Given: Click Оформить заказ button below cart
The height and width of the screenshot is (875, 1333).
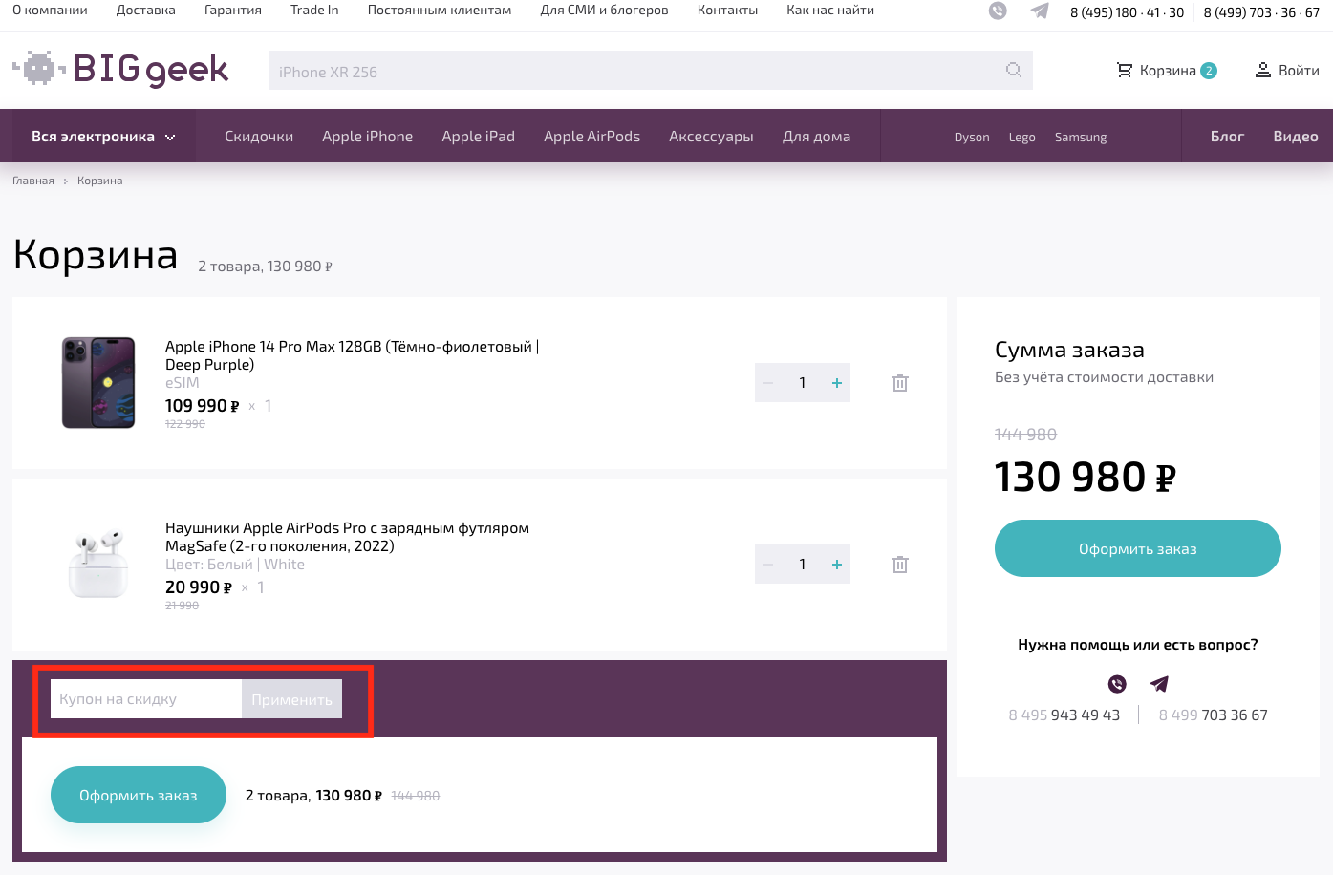Looking at the screenshot, I should (x=139, y=795).
